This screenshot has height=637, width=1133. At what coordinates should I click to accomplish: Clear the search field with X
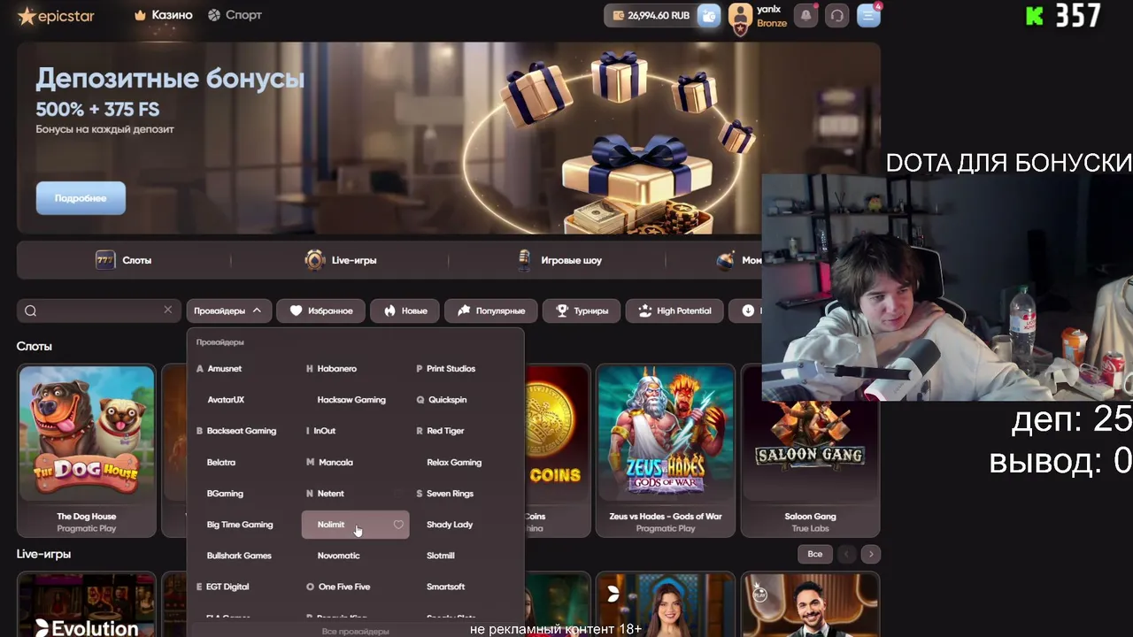coord(167,310)
